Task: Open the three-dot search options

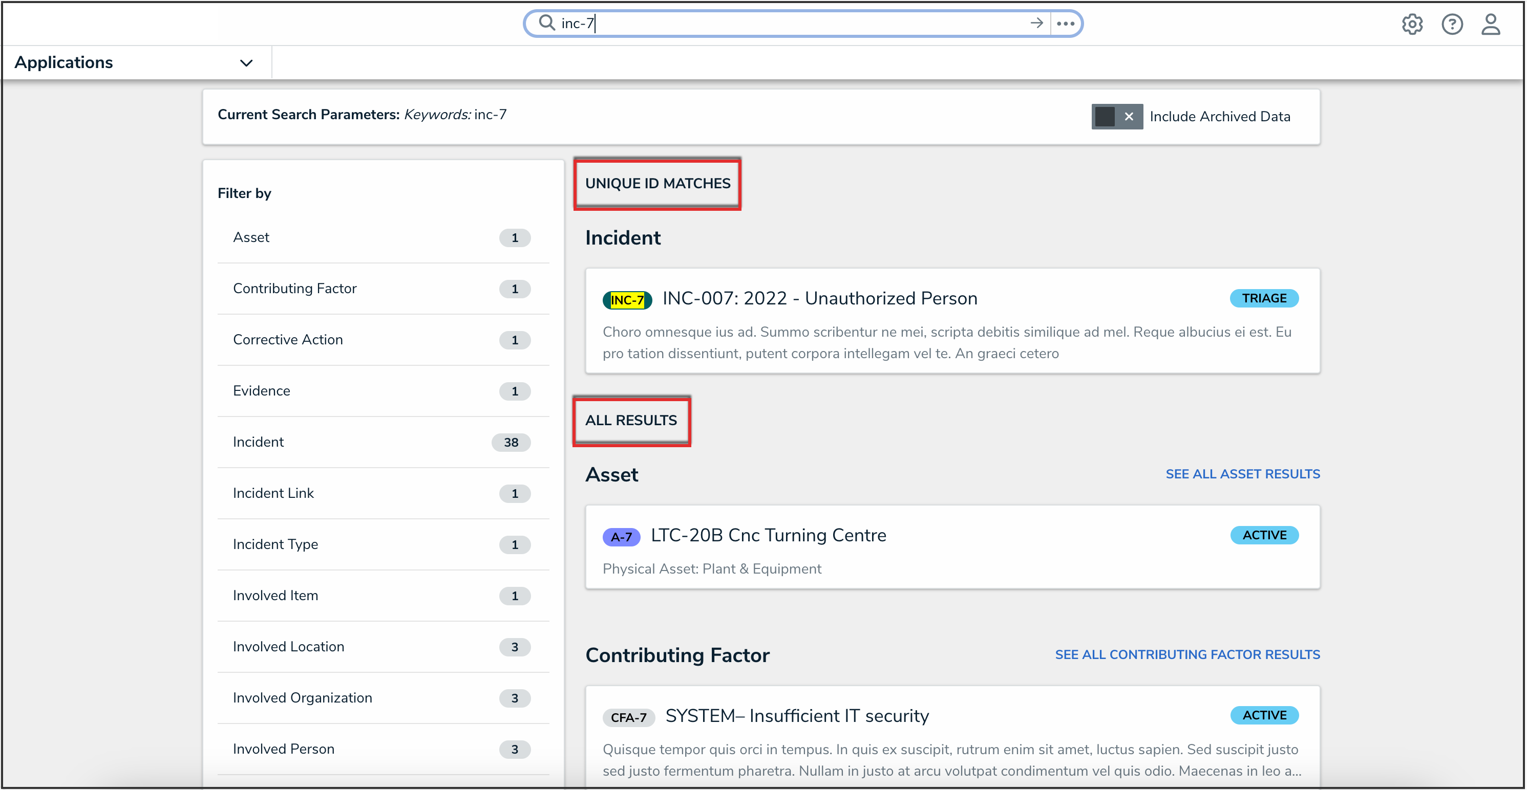Action: 1065,24
